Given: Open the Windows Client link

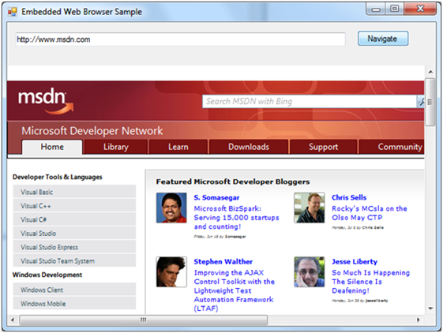Looking at the screenshot, I should click(74, 290).
